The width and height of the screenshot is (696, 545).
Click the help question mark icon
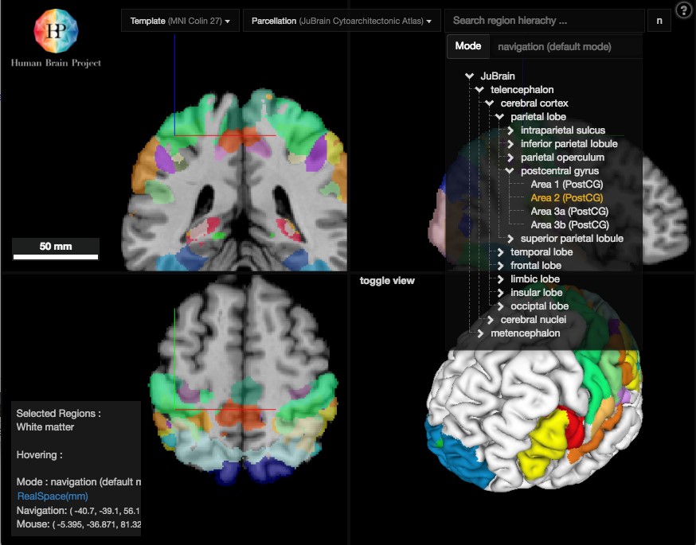pyautogui.click(x=683, y=10)
